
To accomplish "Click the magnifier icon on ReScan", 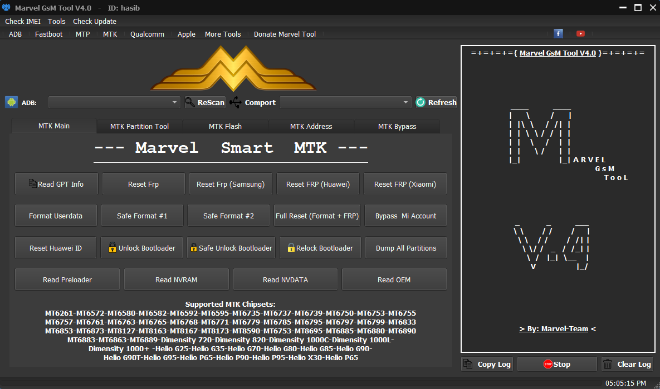I will (190, 102).
